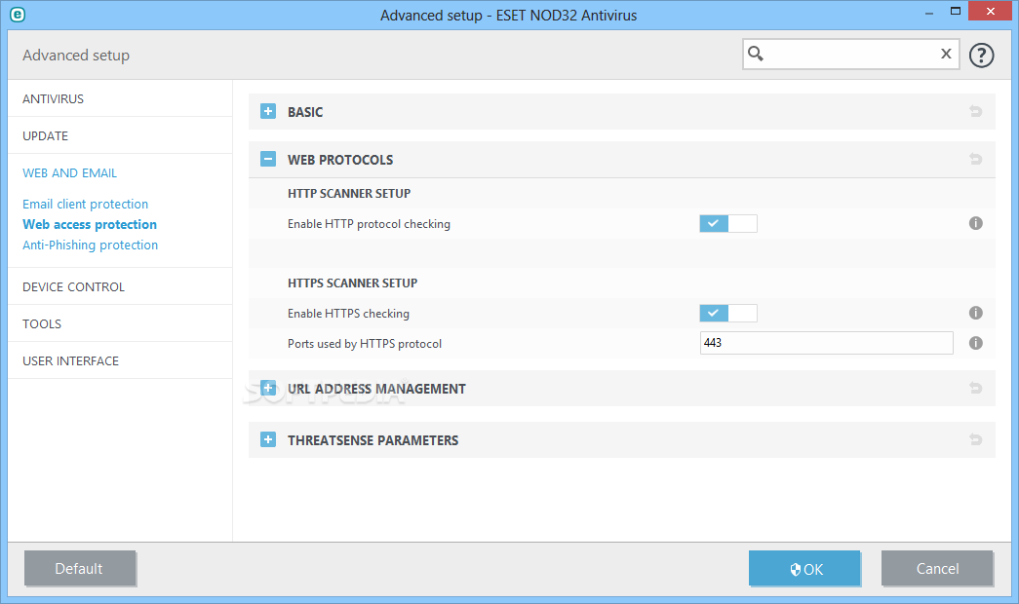Screen dimensions: 1019x604
Task: Click the 'Ports used by HTTPS protocol' label
Action: pos(365,344)
